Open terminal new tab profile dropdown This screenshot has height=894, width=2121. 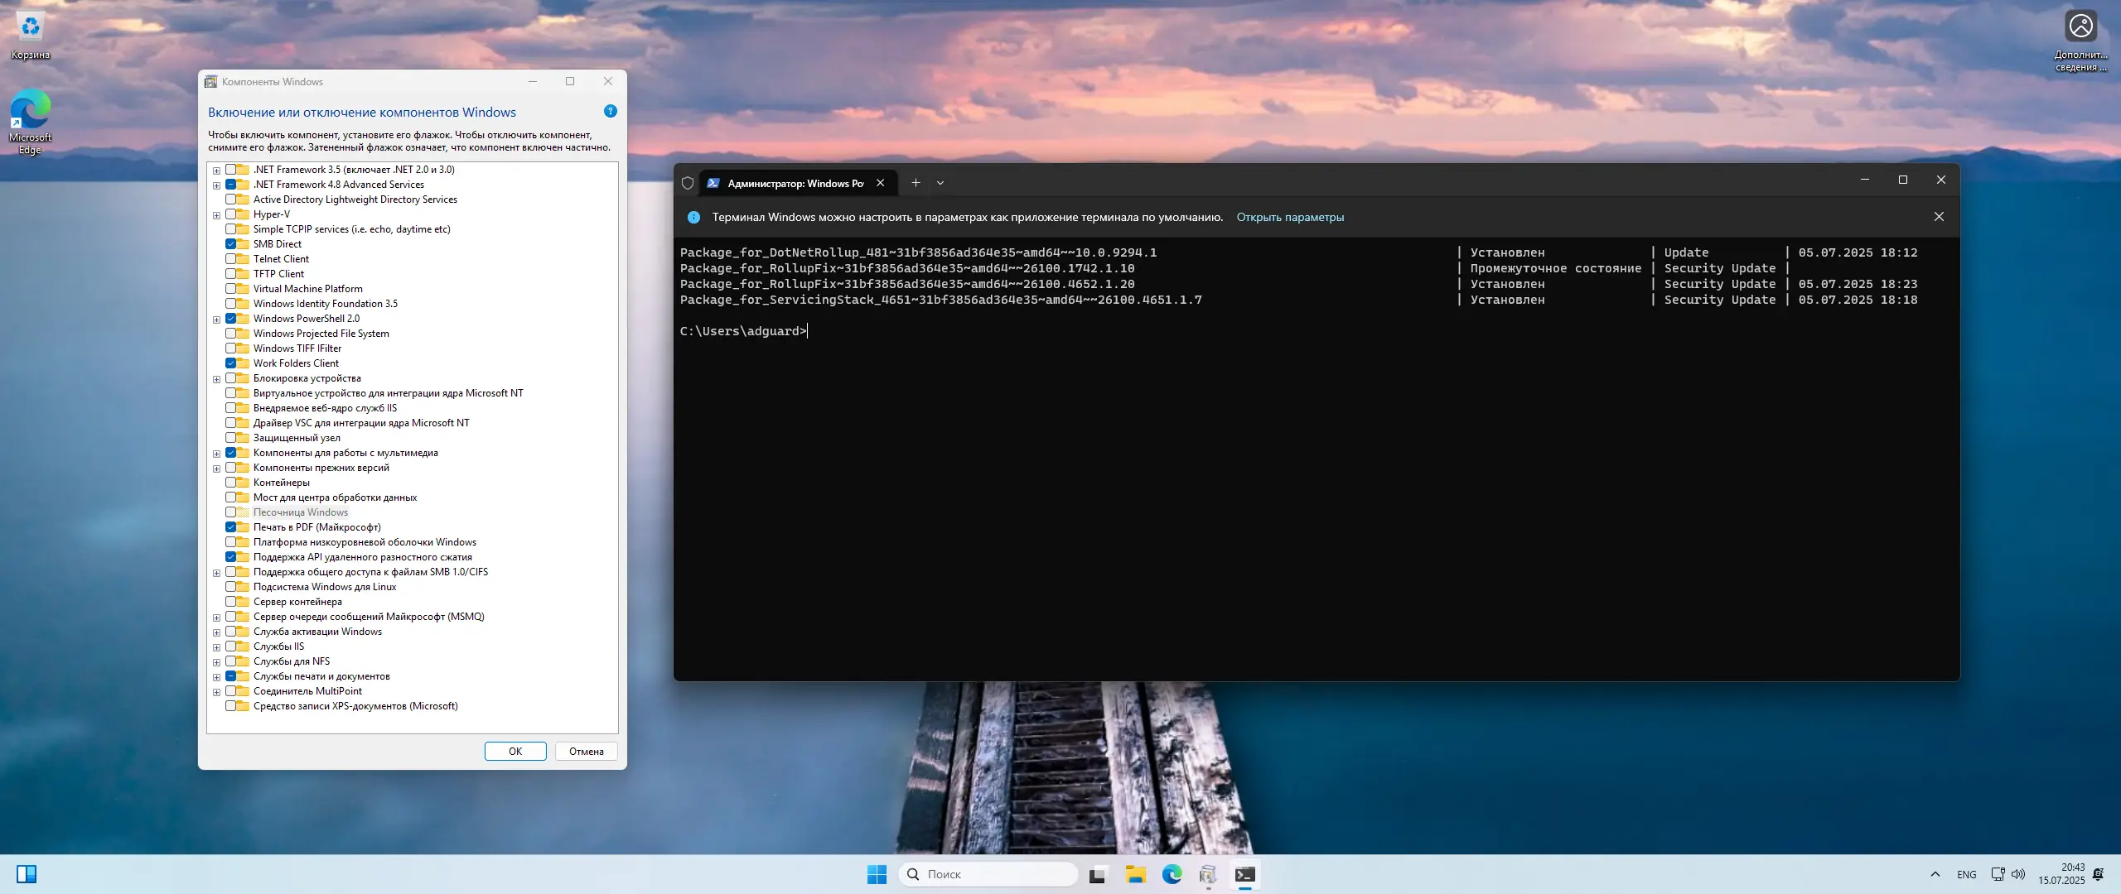pos(940,183)
